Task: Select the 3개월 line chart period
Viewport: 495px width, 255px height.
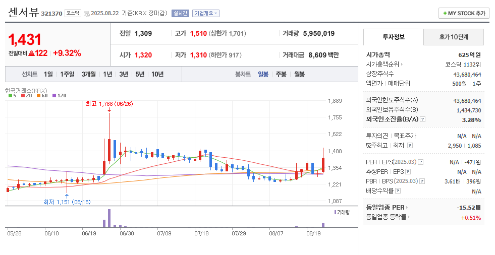Action: click(x=89, y=75)
